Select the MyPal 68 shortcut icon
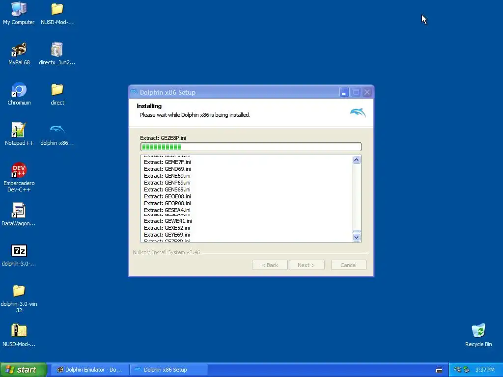The height and width of the screenshot is (377, 503). [19, 50]
